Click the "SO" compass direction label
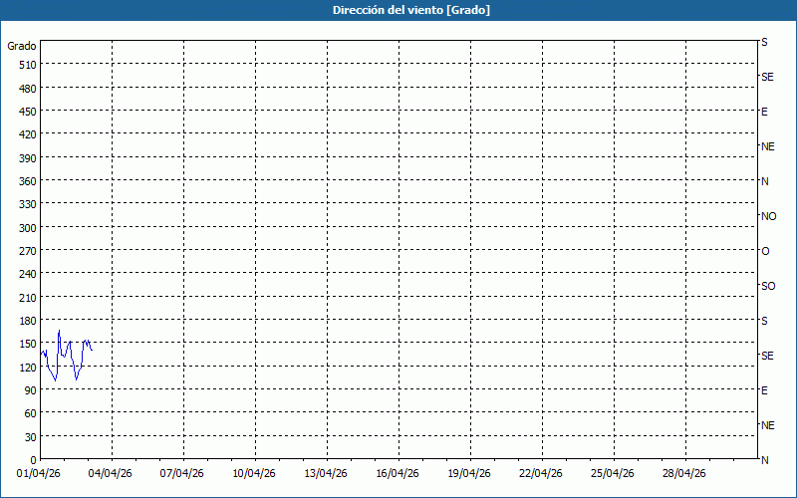This screenshot has height=498, width=797. [x=768, y=286]
